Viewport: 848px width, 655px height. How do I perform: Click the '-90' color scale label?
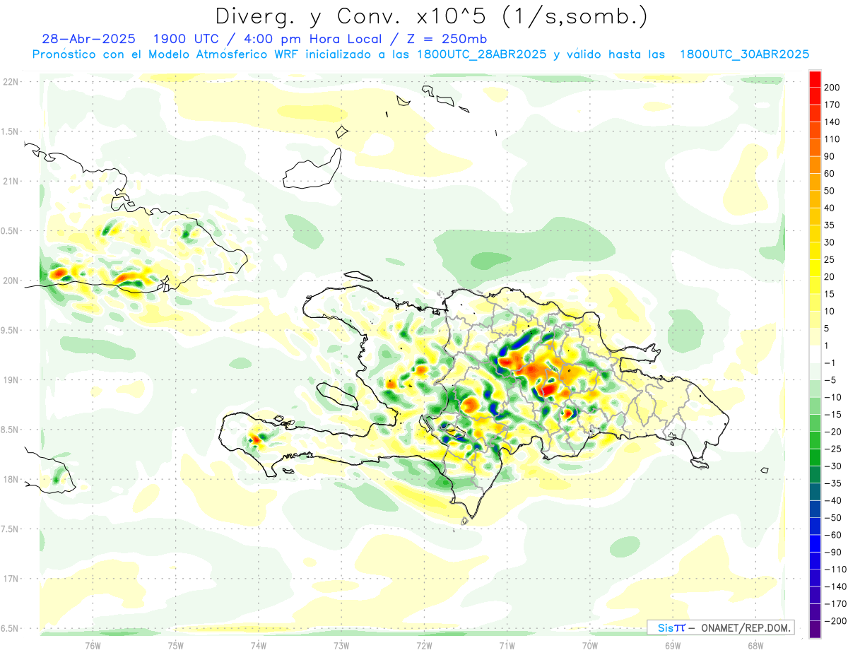[832, 553]
